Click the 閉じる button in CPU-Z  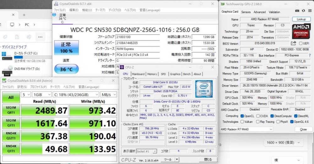click(208, 160)
